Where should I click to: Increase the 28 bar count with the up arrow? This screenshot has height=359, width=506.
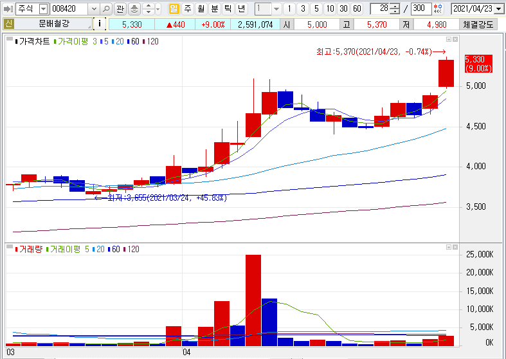click(394, 6)
